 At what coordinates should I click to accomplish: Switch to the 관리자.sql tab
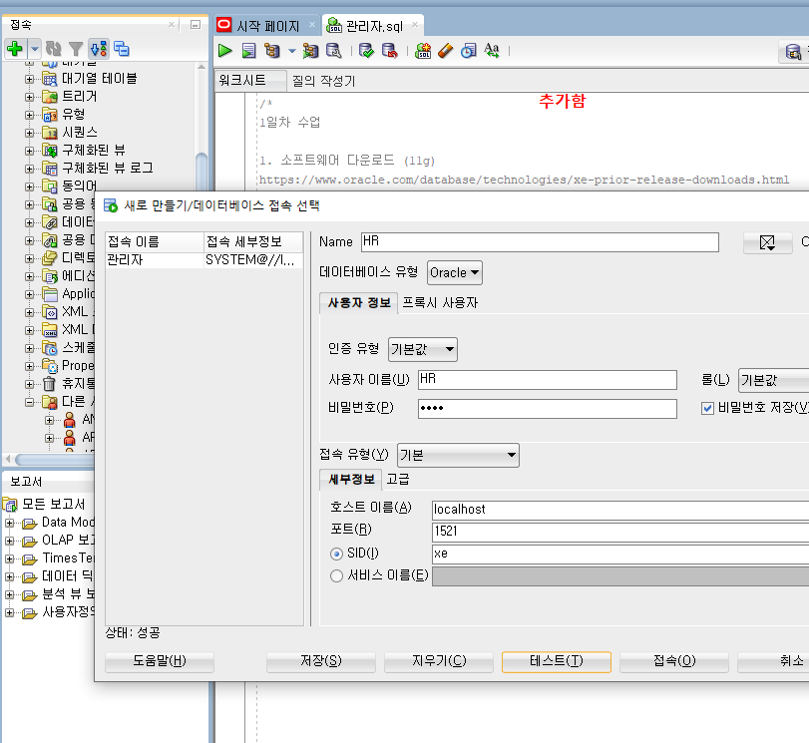click(x=372, y=26)
